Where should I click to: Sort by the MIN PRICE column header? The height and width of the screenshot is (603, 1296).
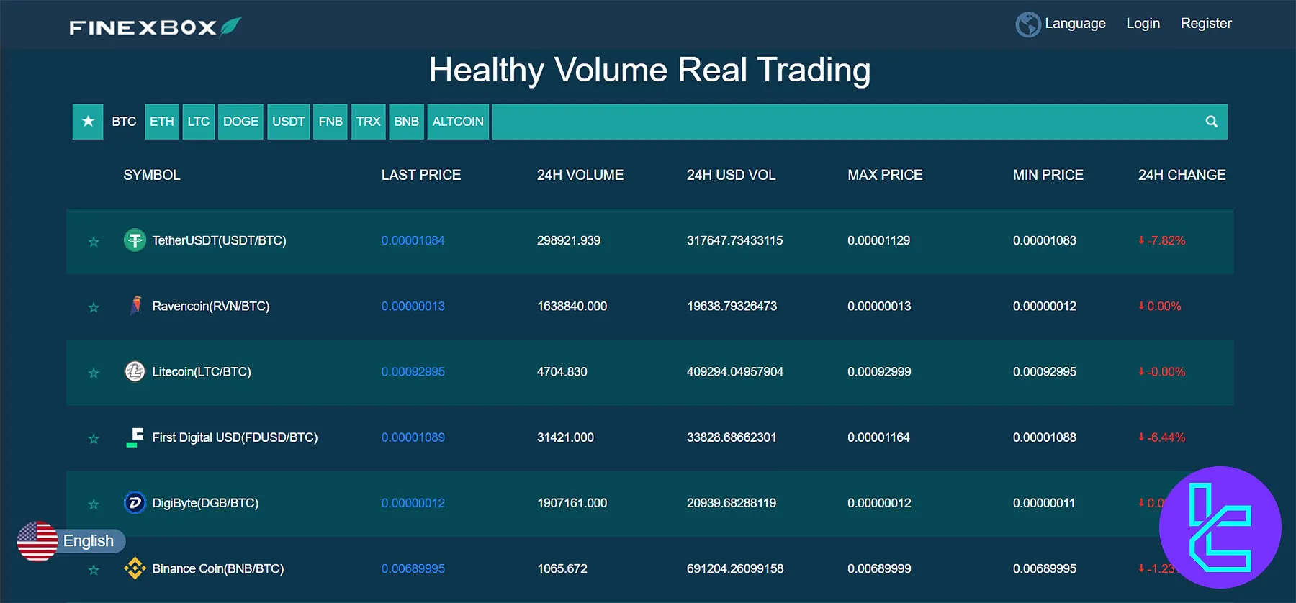point(1048,175)
